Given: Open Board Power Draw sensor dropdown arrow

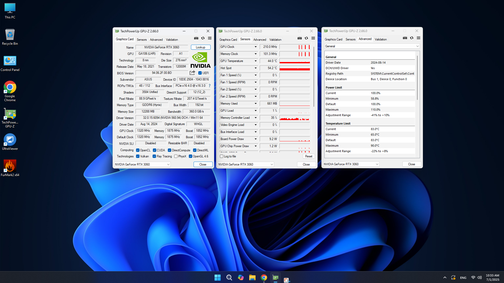Looking at the screenshot, I should [255, 139].
